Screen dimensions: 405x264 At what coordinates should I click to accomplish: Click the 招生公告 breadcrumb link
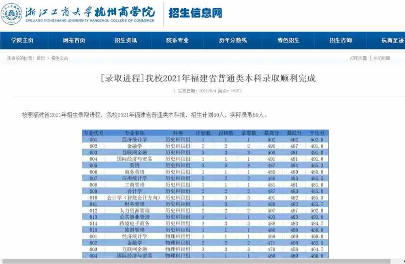click(60, 58)
